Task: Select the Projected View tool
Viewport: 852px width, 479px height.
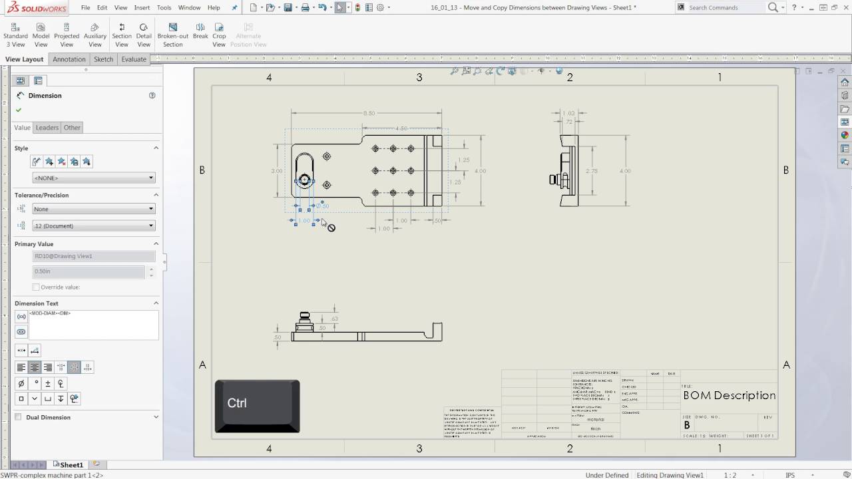Action: (67, 33)
